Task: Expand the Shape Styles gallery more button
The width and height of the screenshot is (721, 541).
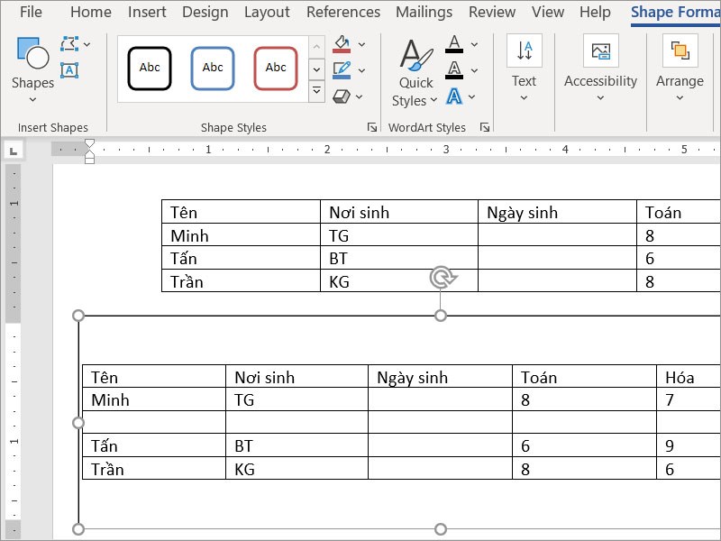Action: pos(316,91)
